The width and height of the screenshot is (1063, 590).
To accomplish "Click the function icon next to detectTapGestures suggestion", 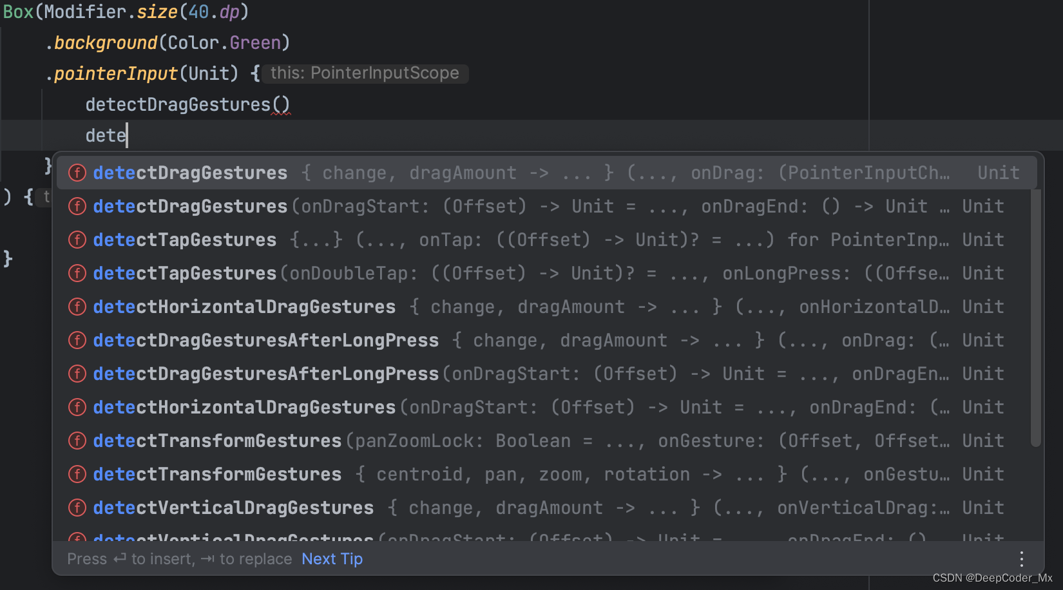I will click(x=77, y=240).
